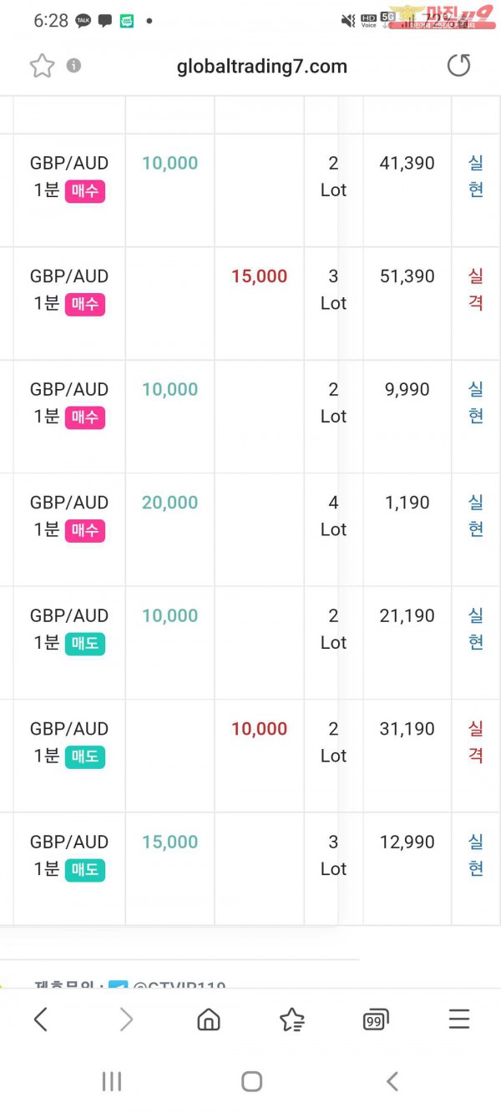The width and height of the screenshot is (501, 1113).
Task: Tap the red 15,000 amount cell
Action: tap(259, 276)
